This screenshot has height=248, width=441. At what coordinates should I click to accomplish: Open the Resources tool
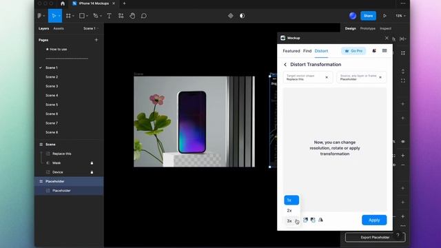[121, 16]
